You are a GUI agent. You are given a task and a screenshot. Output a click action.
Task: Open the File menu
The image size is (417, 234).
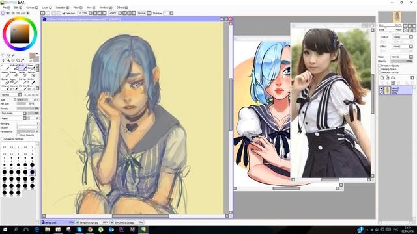(6, 8)
